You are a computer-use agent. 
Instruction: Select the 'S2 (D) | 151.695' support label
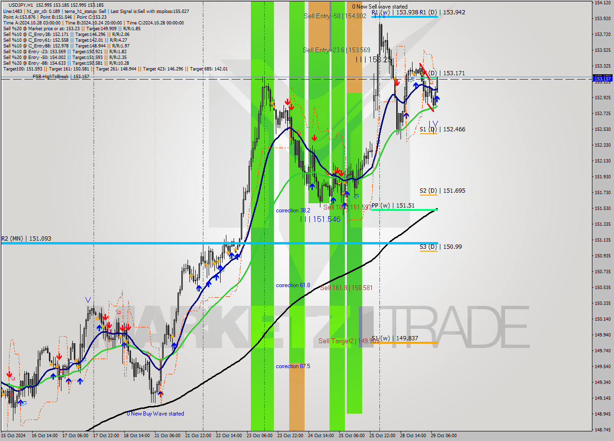[442, 191]
